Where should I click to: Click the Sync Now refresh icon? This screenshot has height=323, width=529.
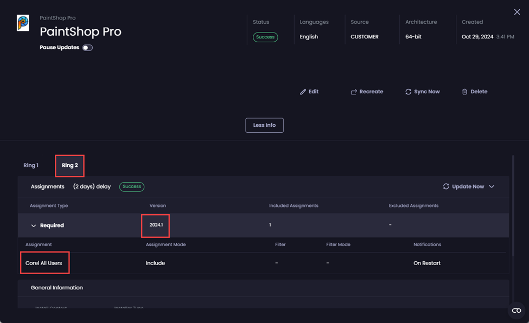pos(408,92)
